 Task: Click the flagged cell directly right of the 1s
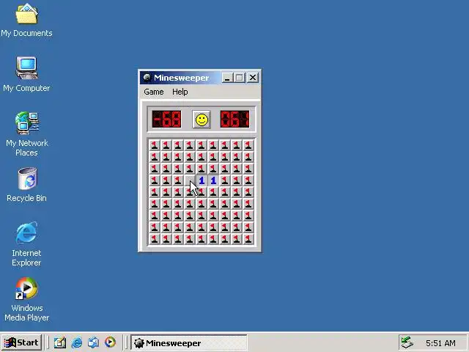click(225, 180)
